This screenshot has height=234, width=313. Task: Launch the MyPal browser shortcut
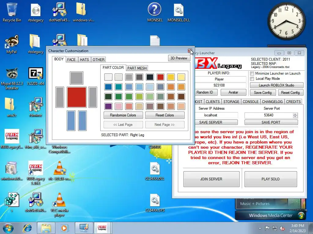click(12, 44)
